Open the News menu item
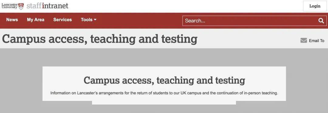 pos(12,20)
